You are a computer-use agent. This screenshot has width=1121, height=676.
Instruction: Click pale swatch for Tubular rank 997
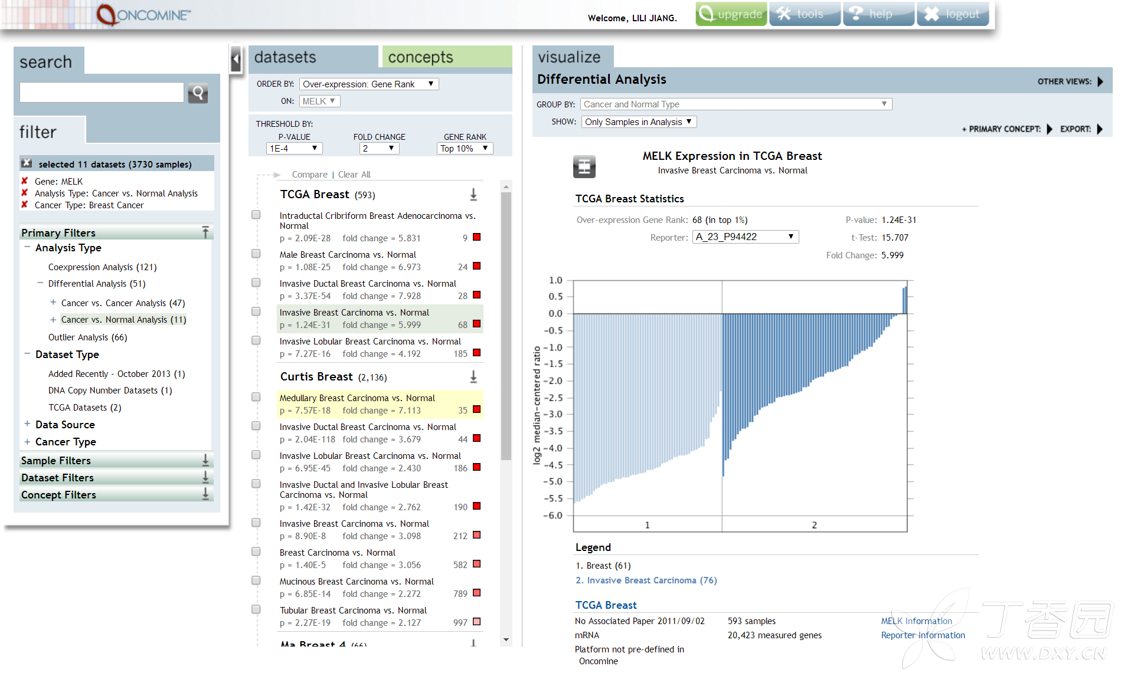click(x=476, y=622)
